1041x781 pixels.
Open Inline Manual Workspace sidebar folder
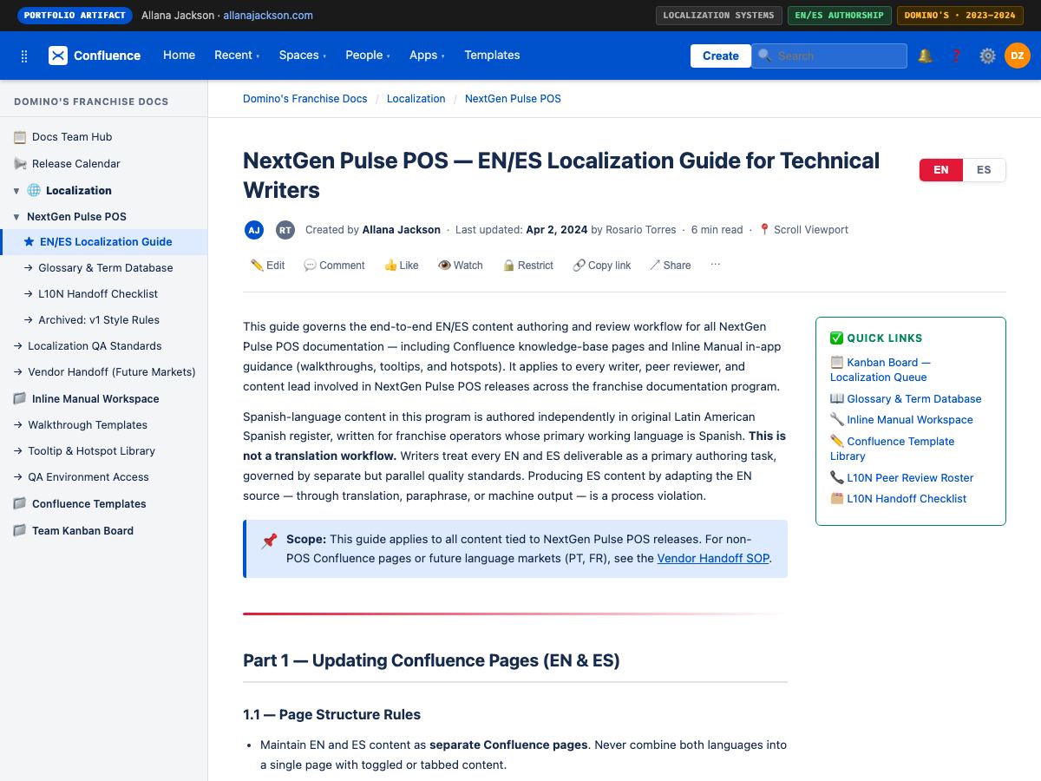click(104, 399)
